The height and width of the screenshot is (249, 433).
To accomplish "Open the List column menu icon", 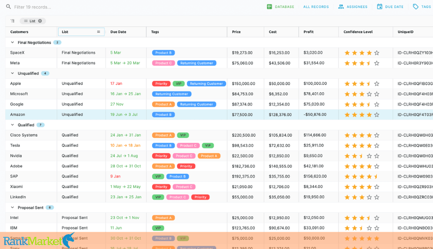I will coord(99,32).
